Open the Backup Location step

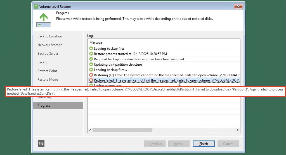(x=49, y=36)
